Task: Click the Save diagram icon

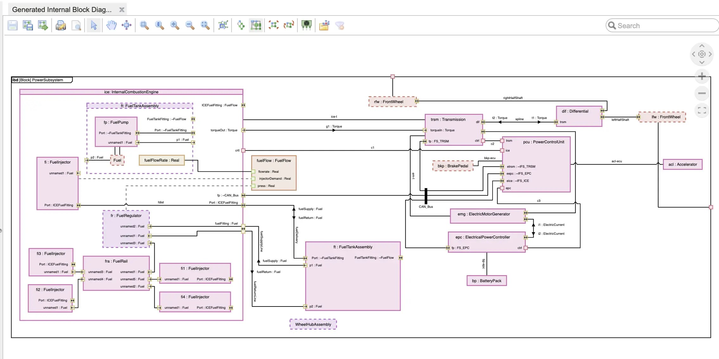Action: [12, 25]
